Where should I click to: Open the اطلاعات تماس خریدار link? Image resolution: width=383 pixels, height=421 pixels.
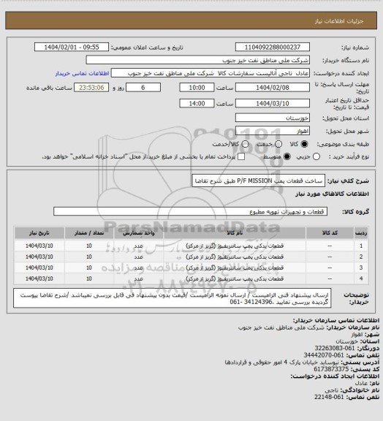[x=82, y=73]
